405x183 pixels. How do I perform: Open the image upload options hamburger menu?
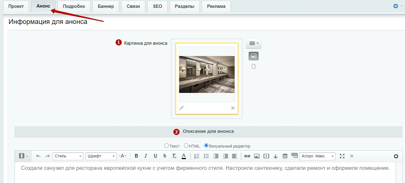pos(254,43)
